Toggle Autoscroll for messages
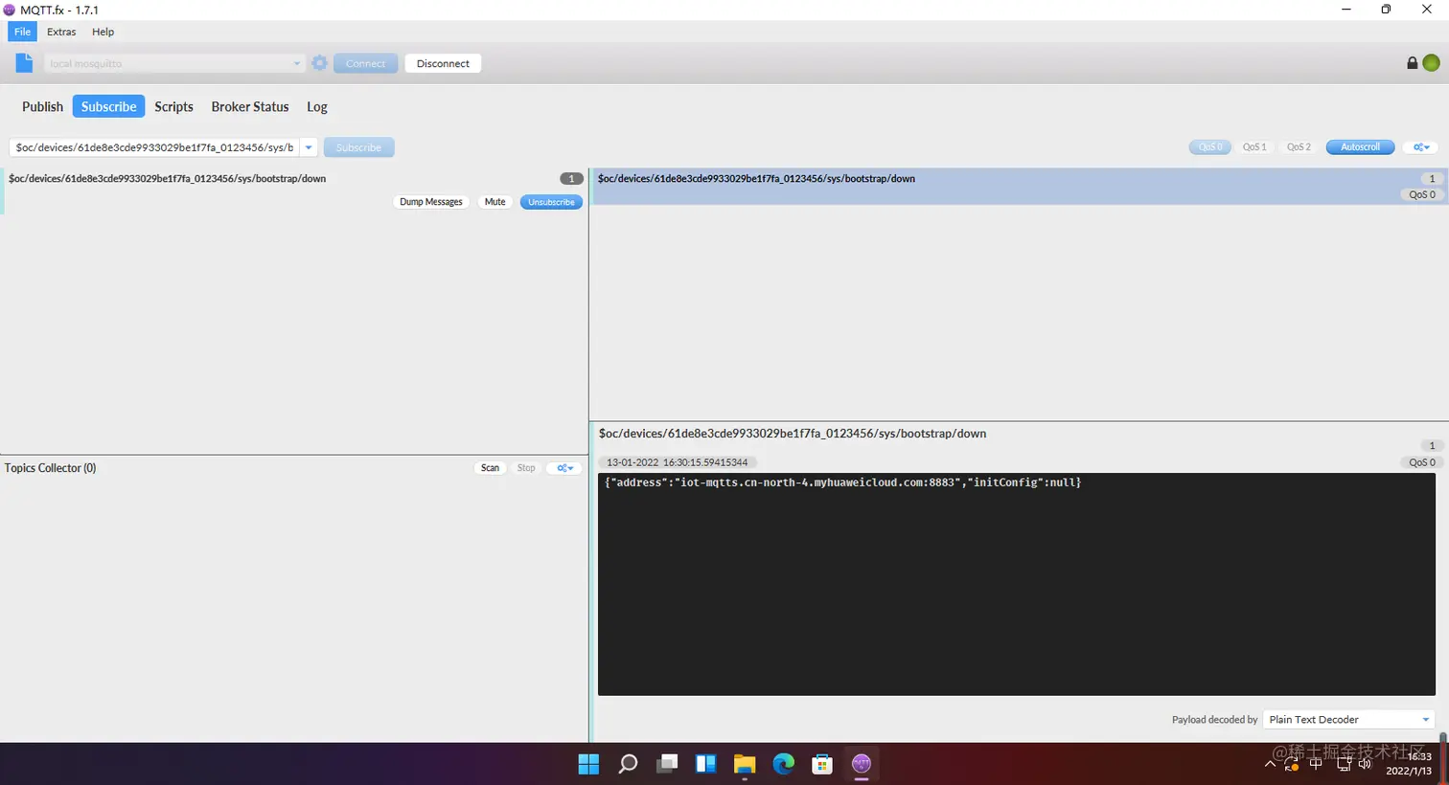 click(x=1360, y=147)
